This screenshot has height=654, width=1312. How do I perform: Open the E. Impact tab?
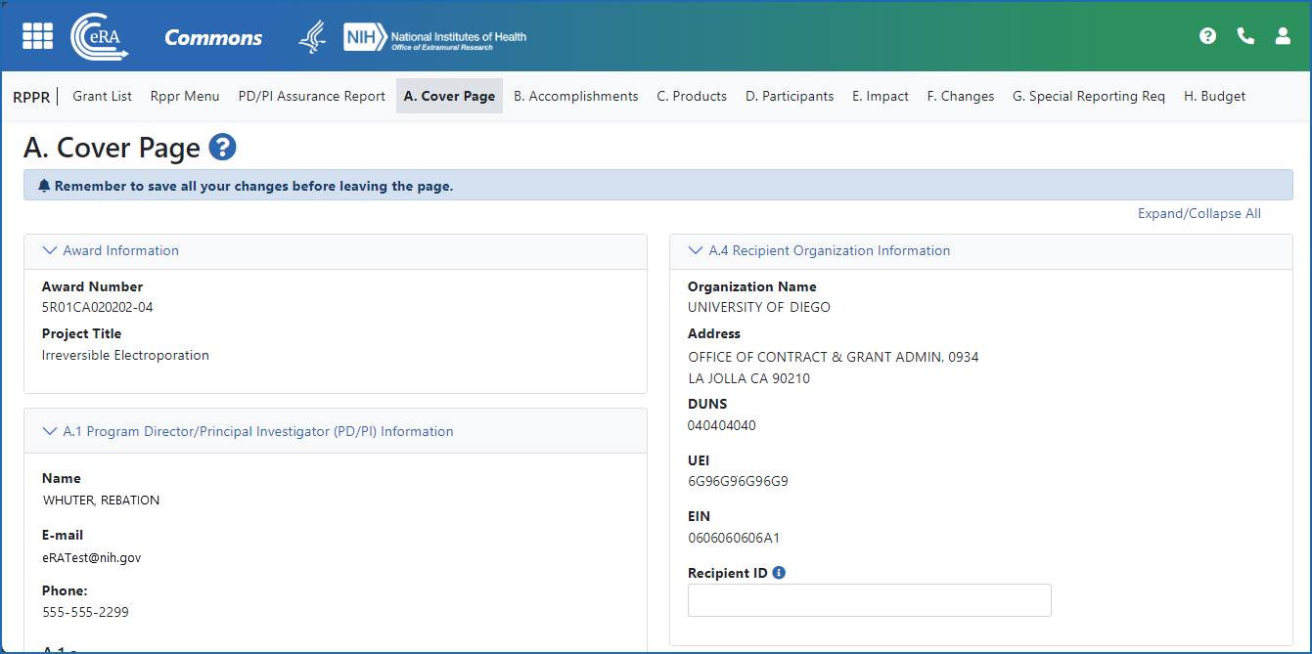[x=881, y=96]
